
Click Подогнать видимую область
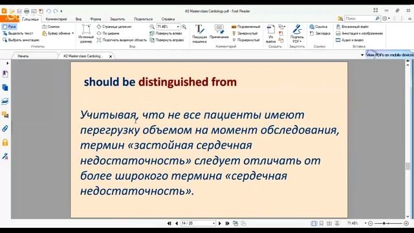(122, 40)
